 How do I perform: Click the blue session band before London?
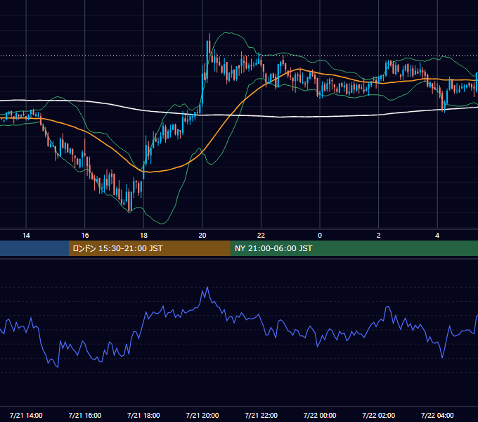click(x=34, y=248)
